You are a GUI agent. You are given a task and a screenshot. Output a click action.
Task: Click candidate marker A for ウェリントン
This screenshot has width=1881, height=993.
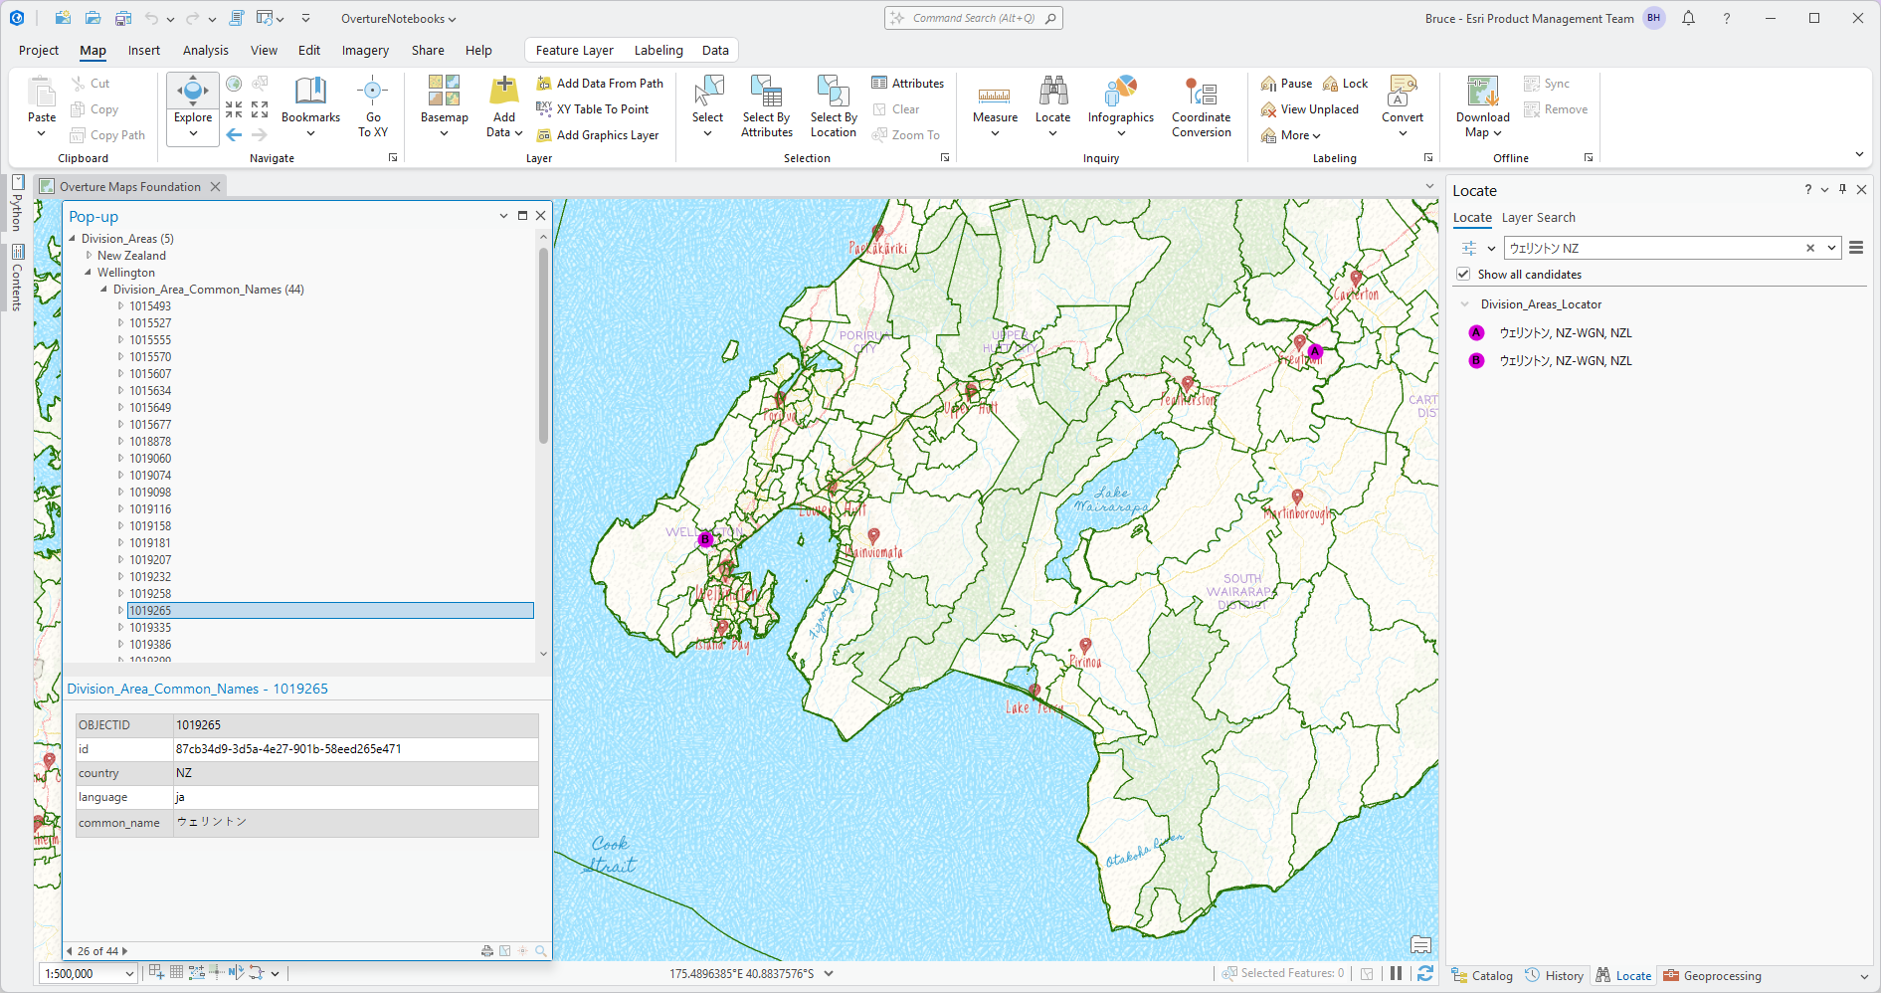pos(1476,333)
